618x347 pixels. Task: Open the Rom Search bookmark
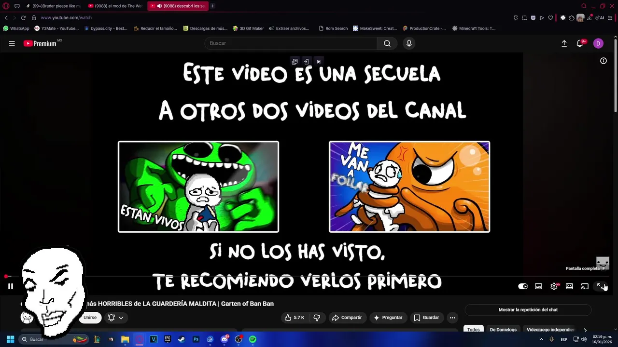(333, 28)
